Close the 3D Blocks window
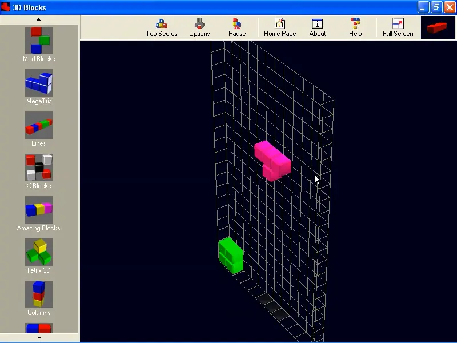Image resolution: width=457 pixels, height=343 pixels. pos(450,7)
